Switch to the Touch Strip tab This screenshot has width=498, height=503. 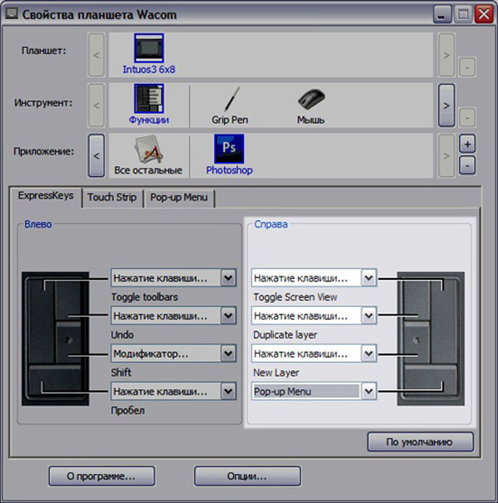tap(112, 198)
